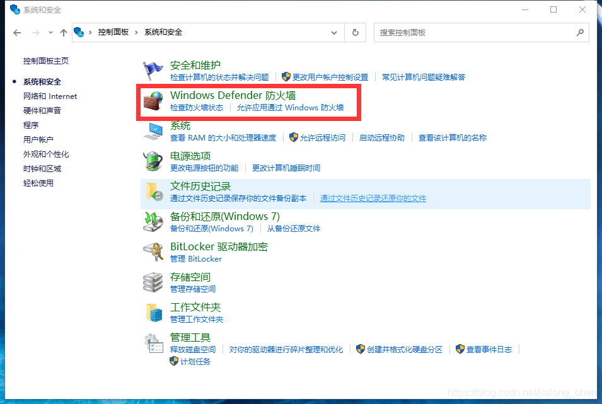Screen dimensions: 602x404
Task: Click the 系统 computer monitor icon
Action: click(x=153, y=131)
